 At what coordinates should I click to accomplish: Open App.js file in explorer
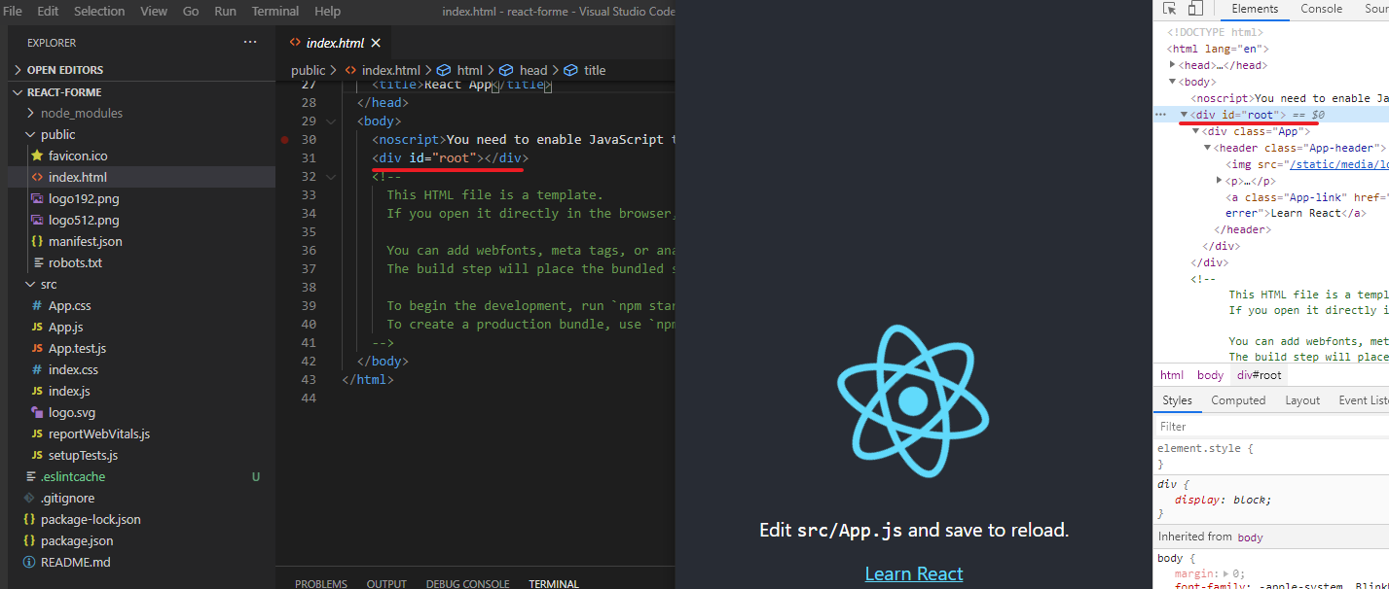(65, 327)
